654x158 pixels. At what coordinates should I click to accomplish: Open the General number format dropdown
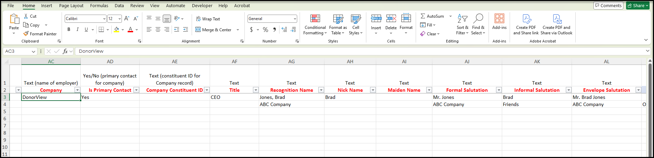[x=294, y=19]
